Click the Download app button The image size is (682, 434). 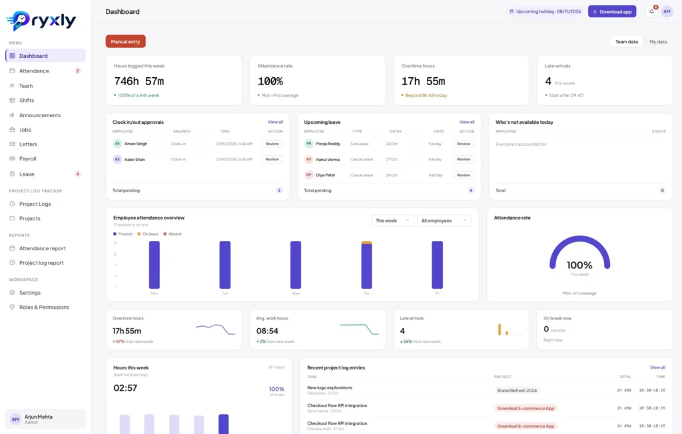pyautogui.click(x=612, y=11)
